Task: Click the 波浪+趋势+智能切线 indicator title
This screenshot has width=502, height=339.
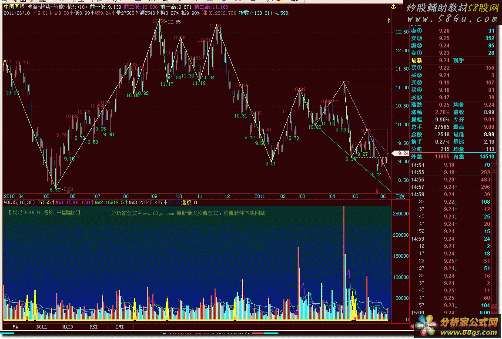Action: point(52,7)
